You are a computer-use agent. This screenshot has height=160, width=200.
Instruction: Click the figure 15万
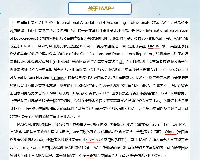click(17, 109)
